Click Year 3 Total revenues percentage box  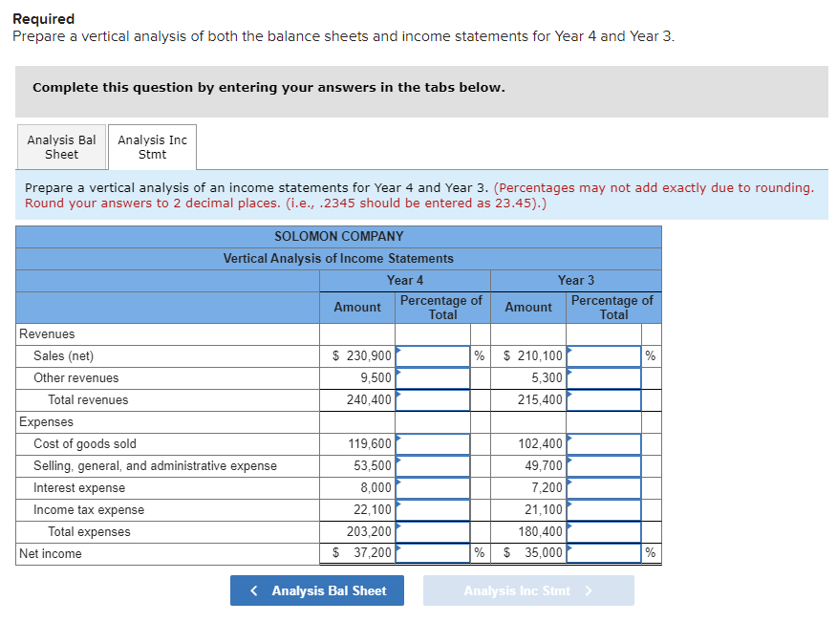[x=608, y=398]
